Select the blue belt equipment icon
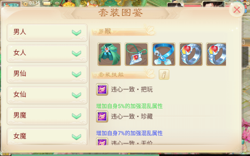Screen dimensions: 250x156 [x=163, y=54]
